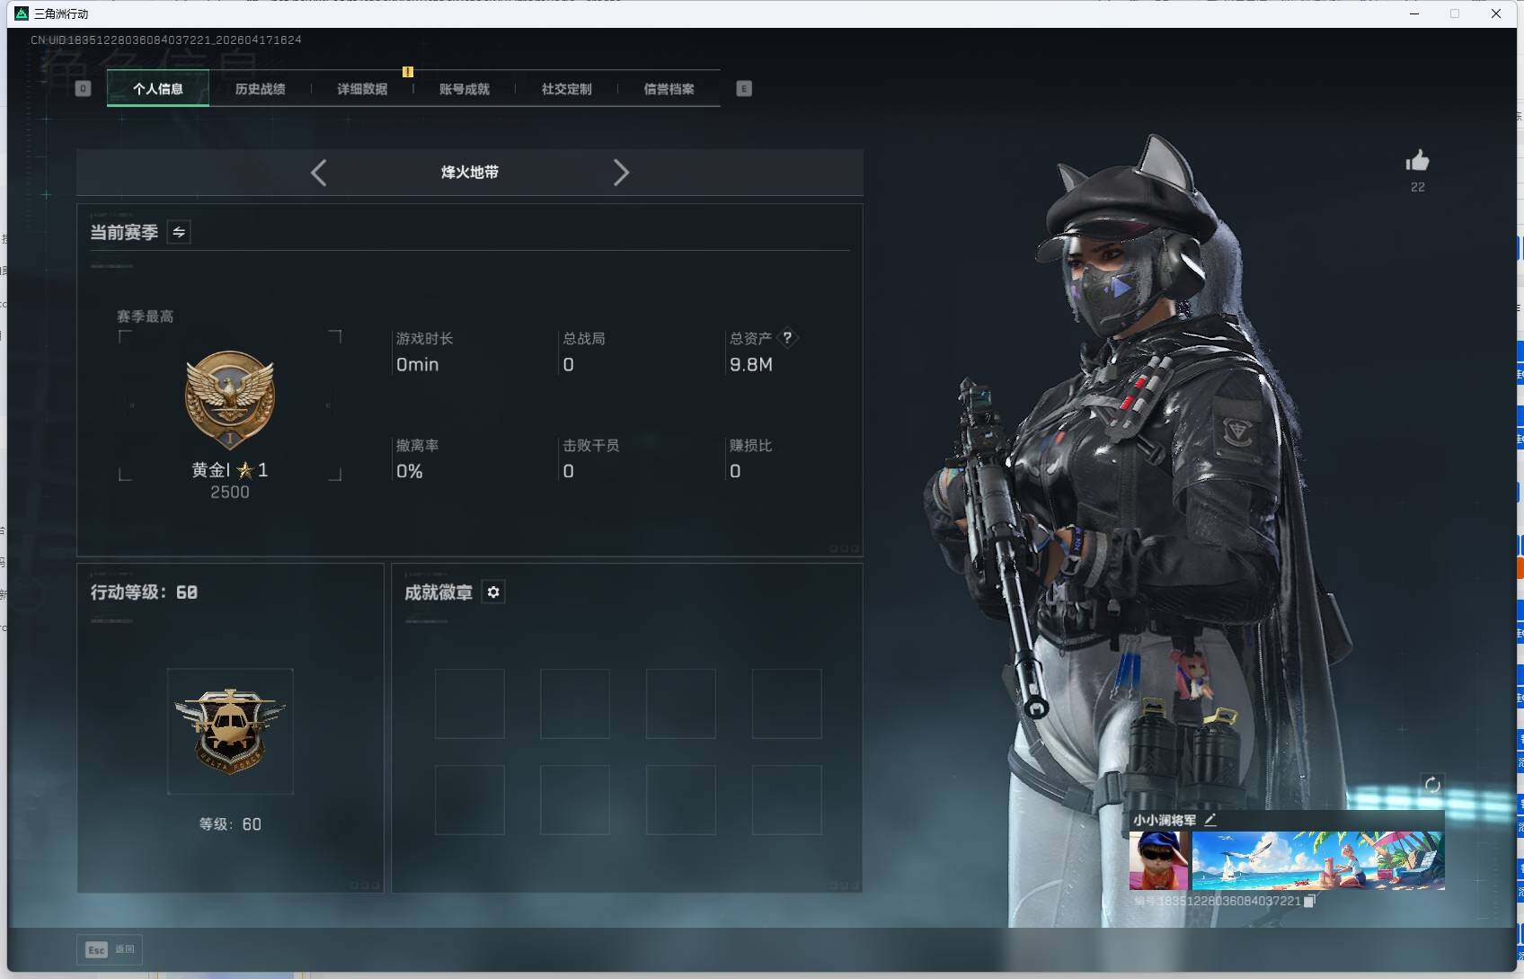
Task: Click the 返回 Esc button
Action: pyautogui.click(x=109, y=949)
